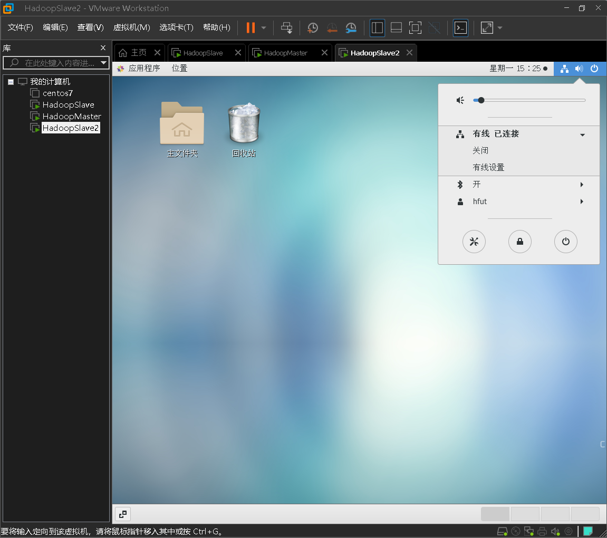Toggle the Unity mode icon

point(435,28)
